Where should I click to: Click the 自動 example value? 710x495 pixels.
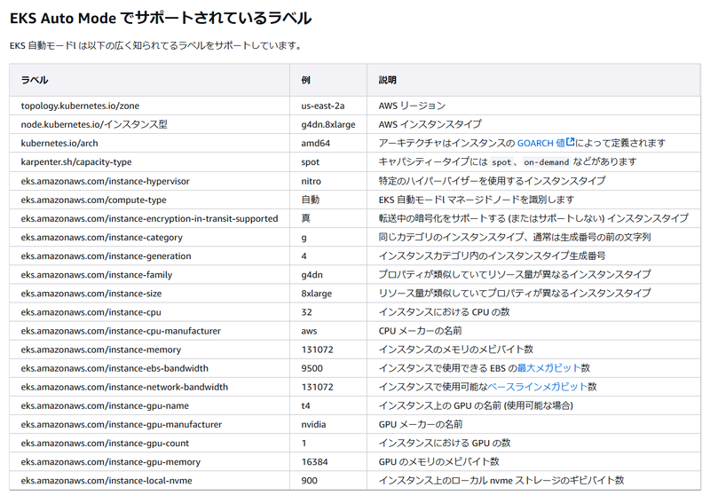tap(310, 200)
